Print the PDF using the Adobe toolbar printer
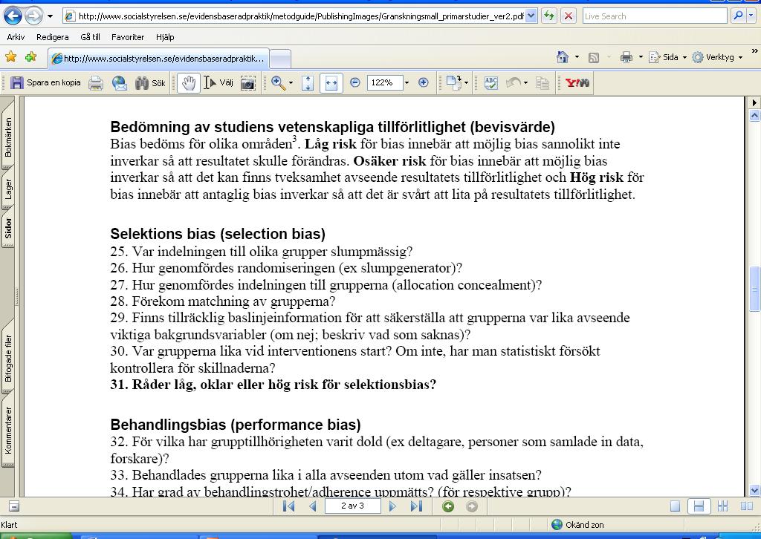 coord(96,83)
